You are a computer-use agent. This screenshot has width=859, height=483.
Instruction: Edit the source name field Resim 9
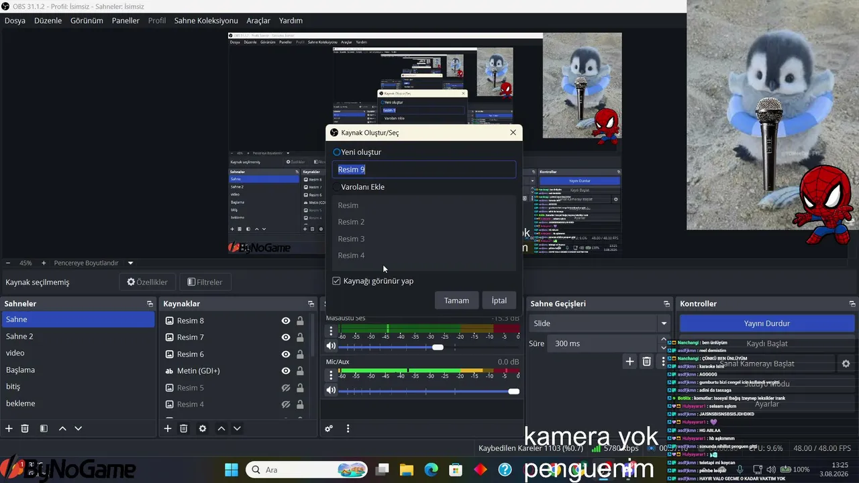pos(424,170)
